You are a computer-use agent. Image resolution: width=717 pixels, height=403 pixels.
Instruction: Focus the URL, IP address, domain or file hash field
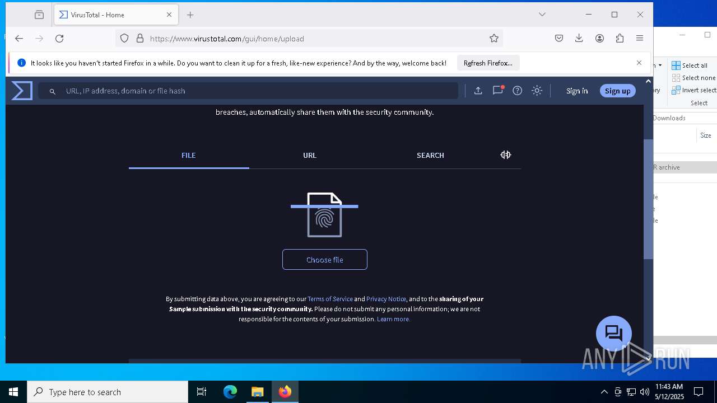(248, 91)
